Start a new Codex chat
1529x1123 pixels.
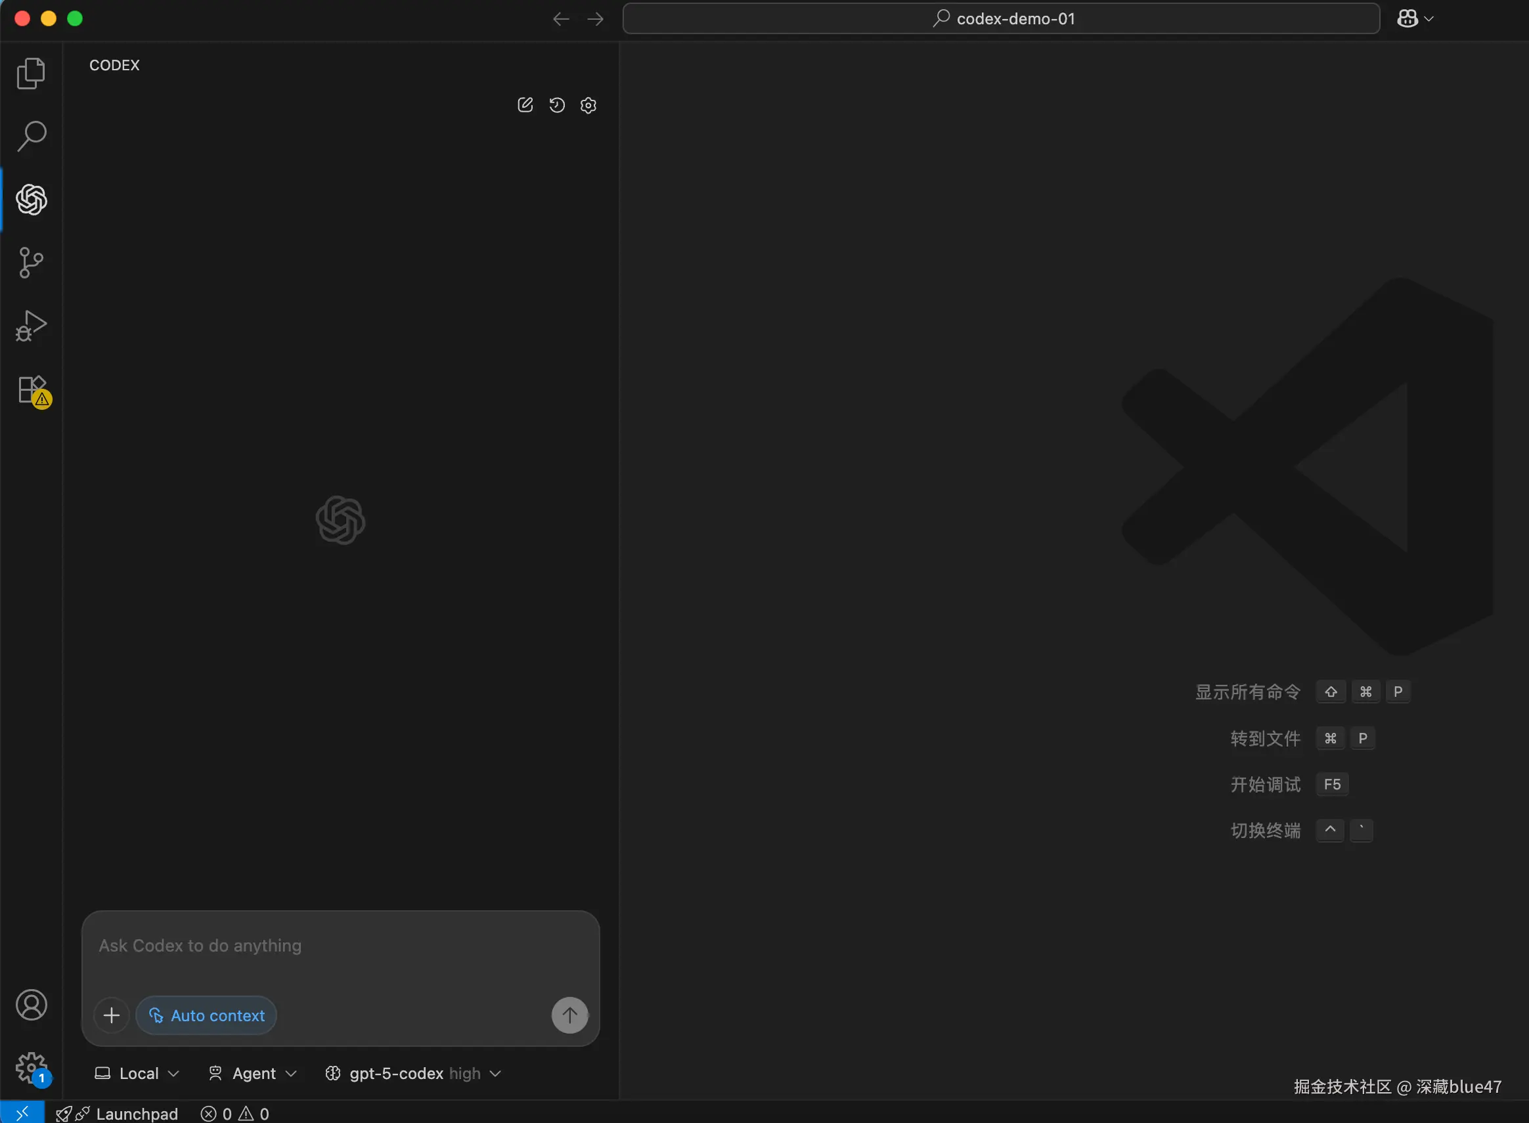pos(525,104)
